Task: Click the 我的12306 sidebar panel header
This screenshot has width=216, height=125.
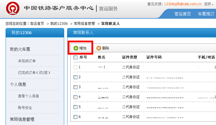Action: (35, 33)
